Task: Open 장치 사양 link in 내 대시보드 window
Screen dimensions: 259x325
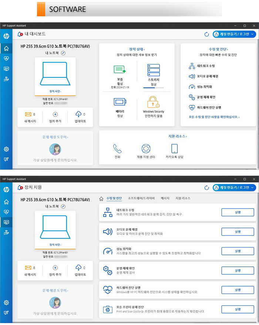Action: (55, 92)
